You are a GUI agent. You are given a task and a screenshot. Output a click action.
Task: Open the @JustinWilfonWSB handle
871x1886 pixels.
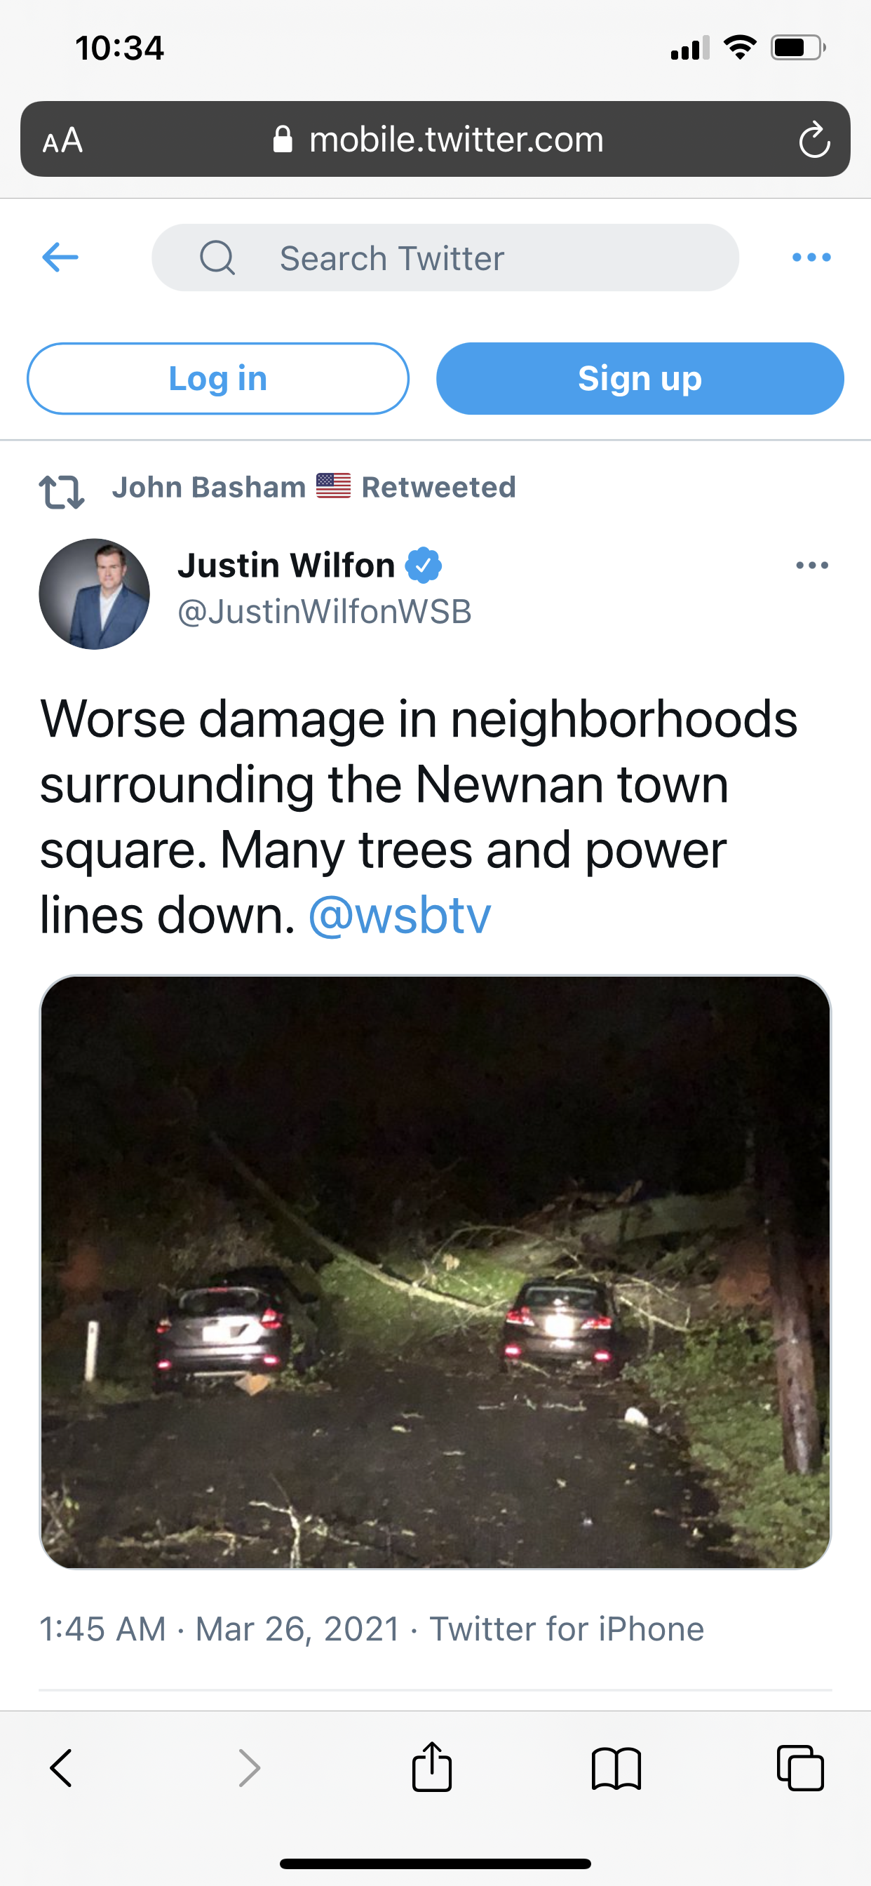coord(324,612)
